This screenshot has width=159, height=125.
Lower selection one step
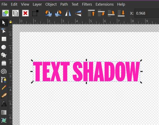point(111,13)
